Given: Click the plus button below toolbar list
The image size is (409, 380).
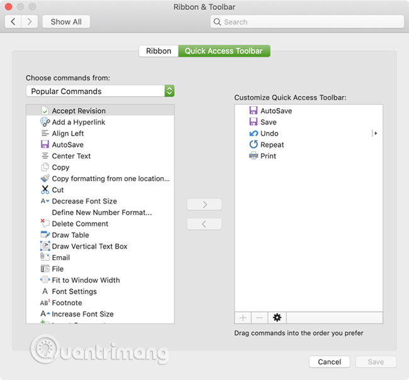Looking at the screenshot, I should (x=244, y=318).
